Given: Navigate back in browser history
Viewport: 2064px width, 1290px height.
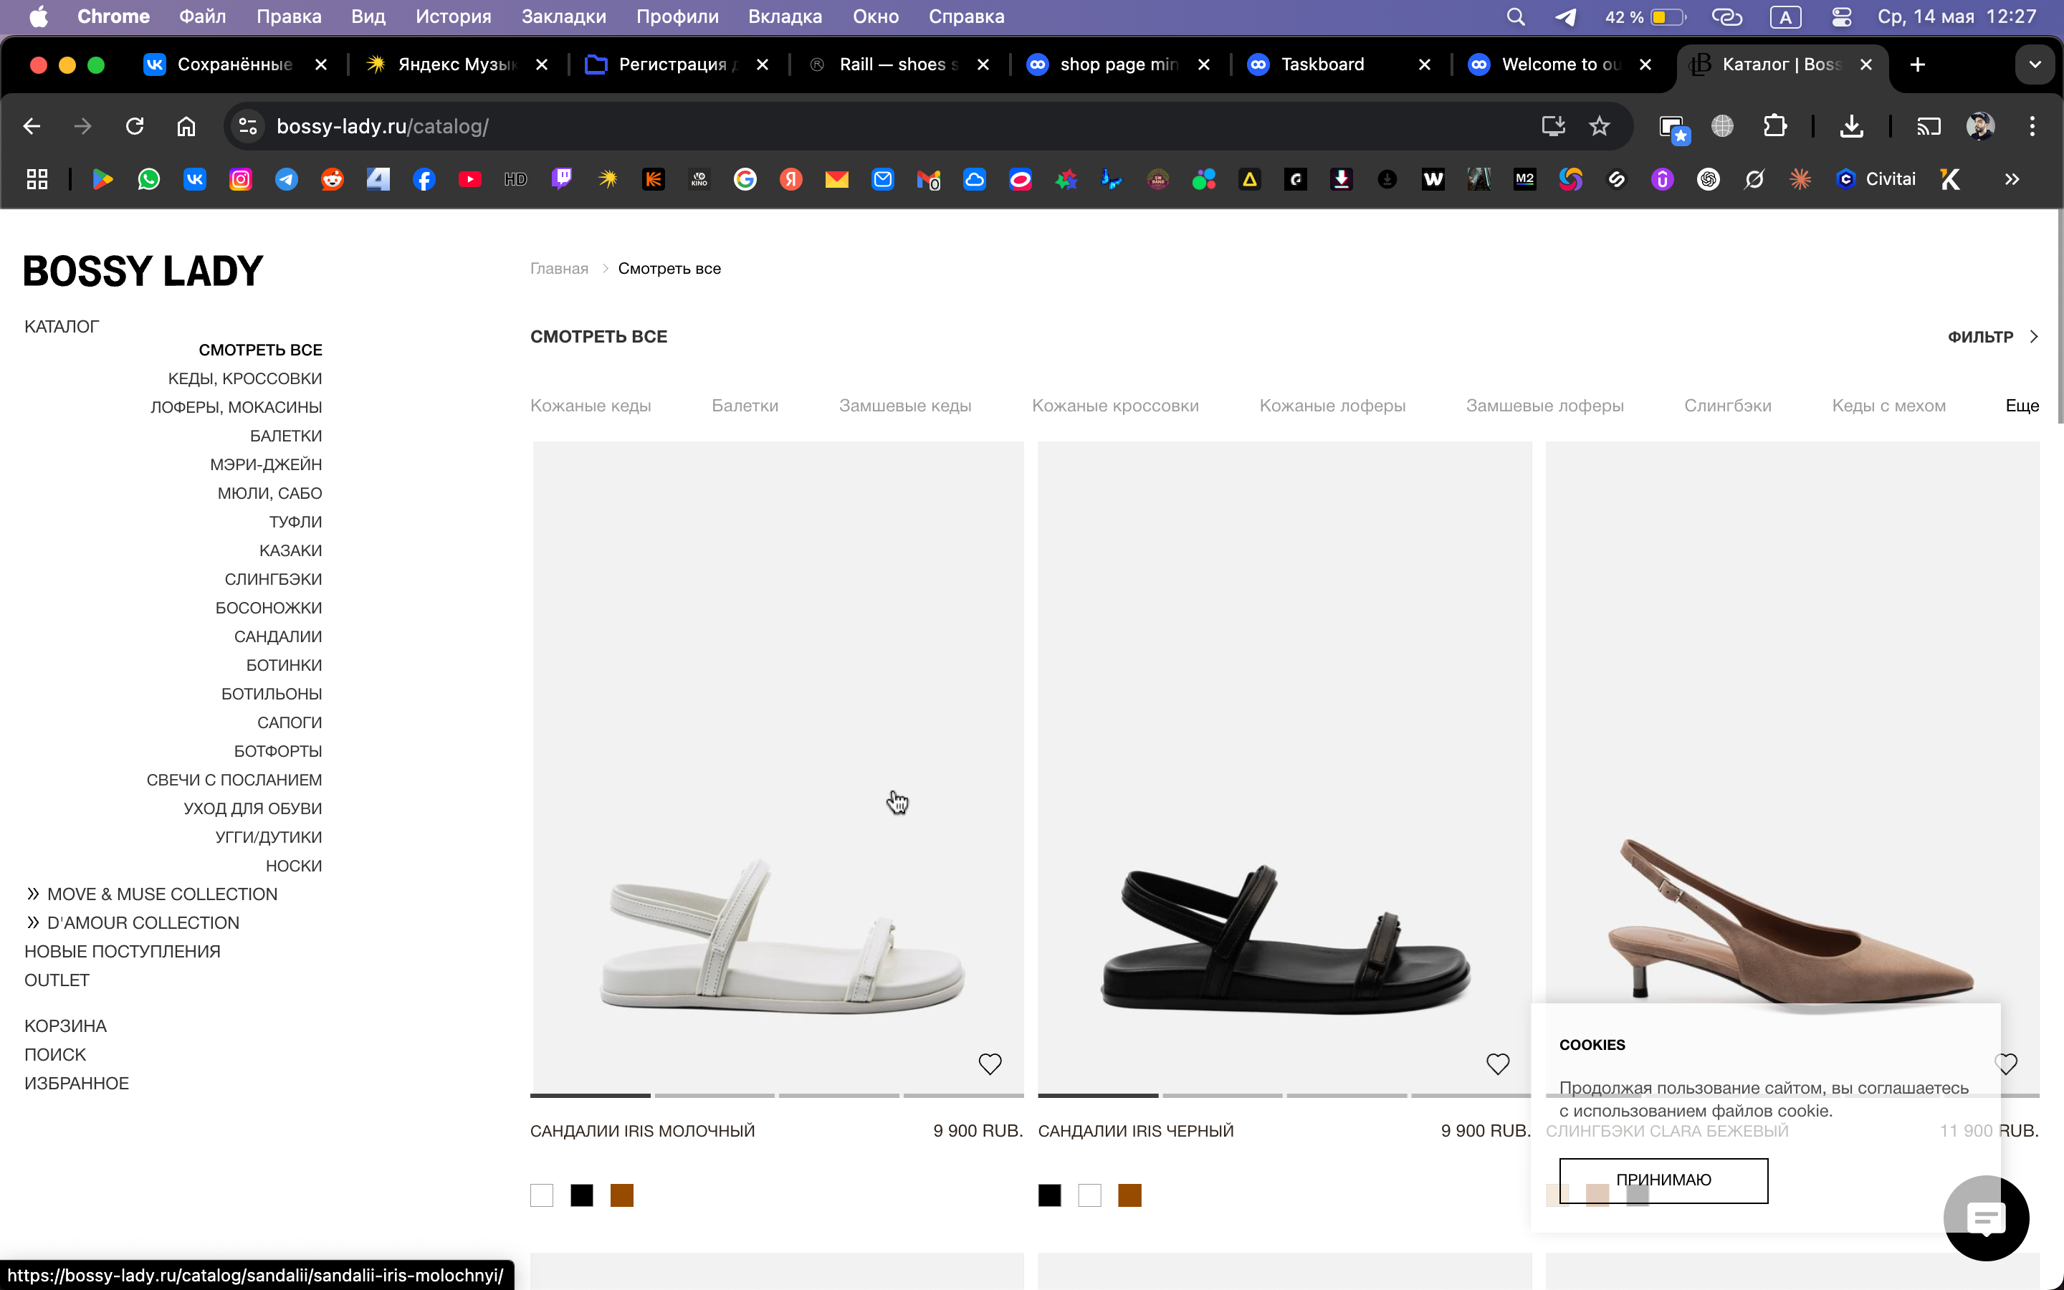Looking at the screenshot, I should click(x=32, y=126).
